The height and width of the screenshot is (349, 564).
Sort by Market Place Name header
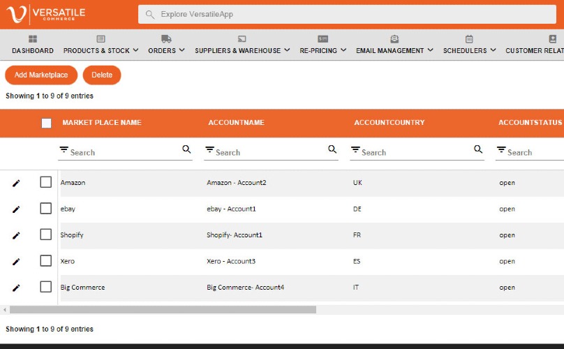(x=102, y=123)
